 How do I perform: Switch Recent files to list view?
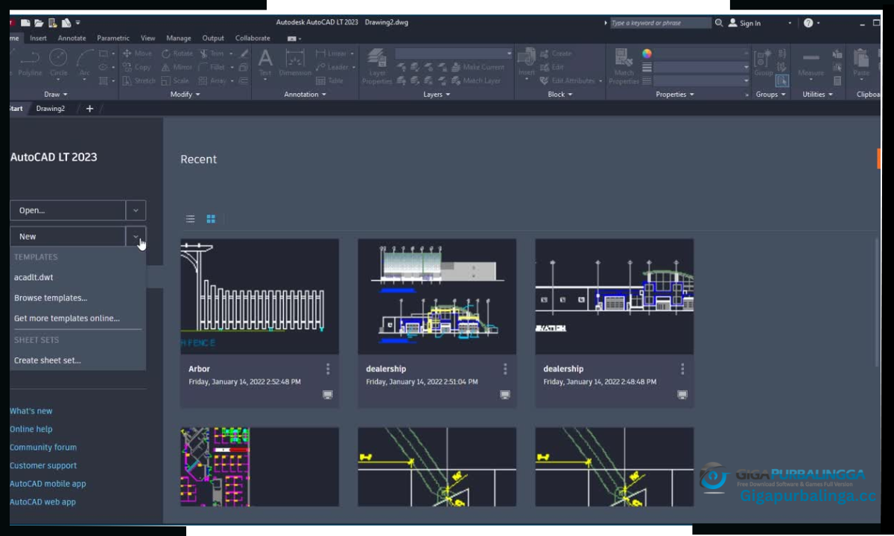(191, 219)
